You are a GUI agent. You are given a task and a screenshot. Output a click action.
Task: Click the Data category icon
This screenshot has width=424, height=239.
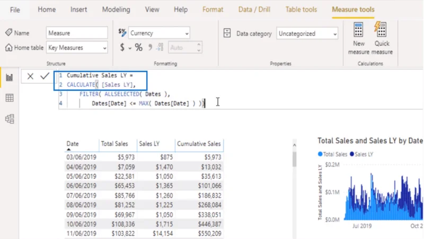pos(227,33)
